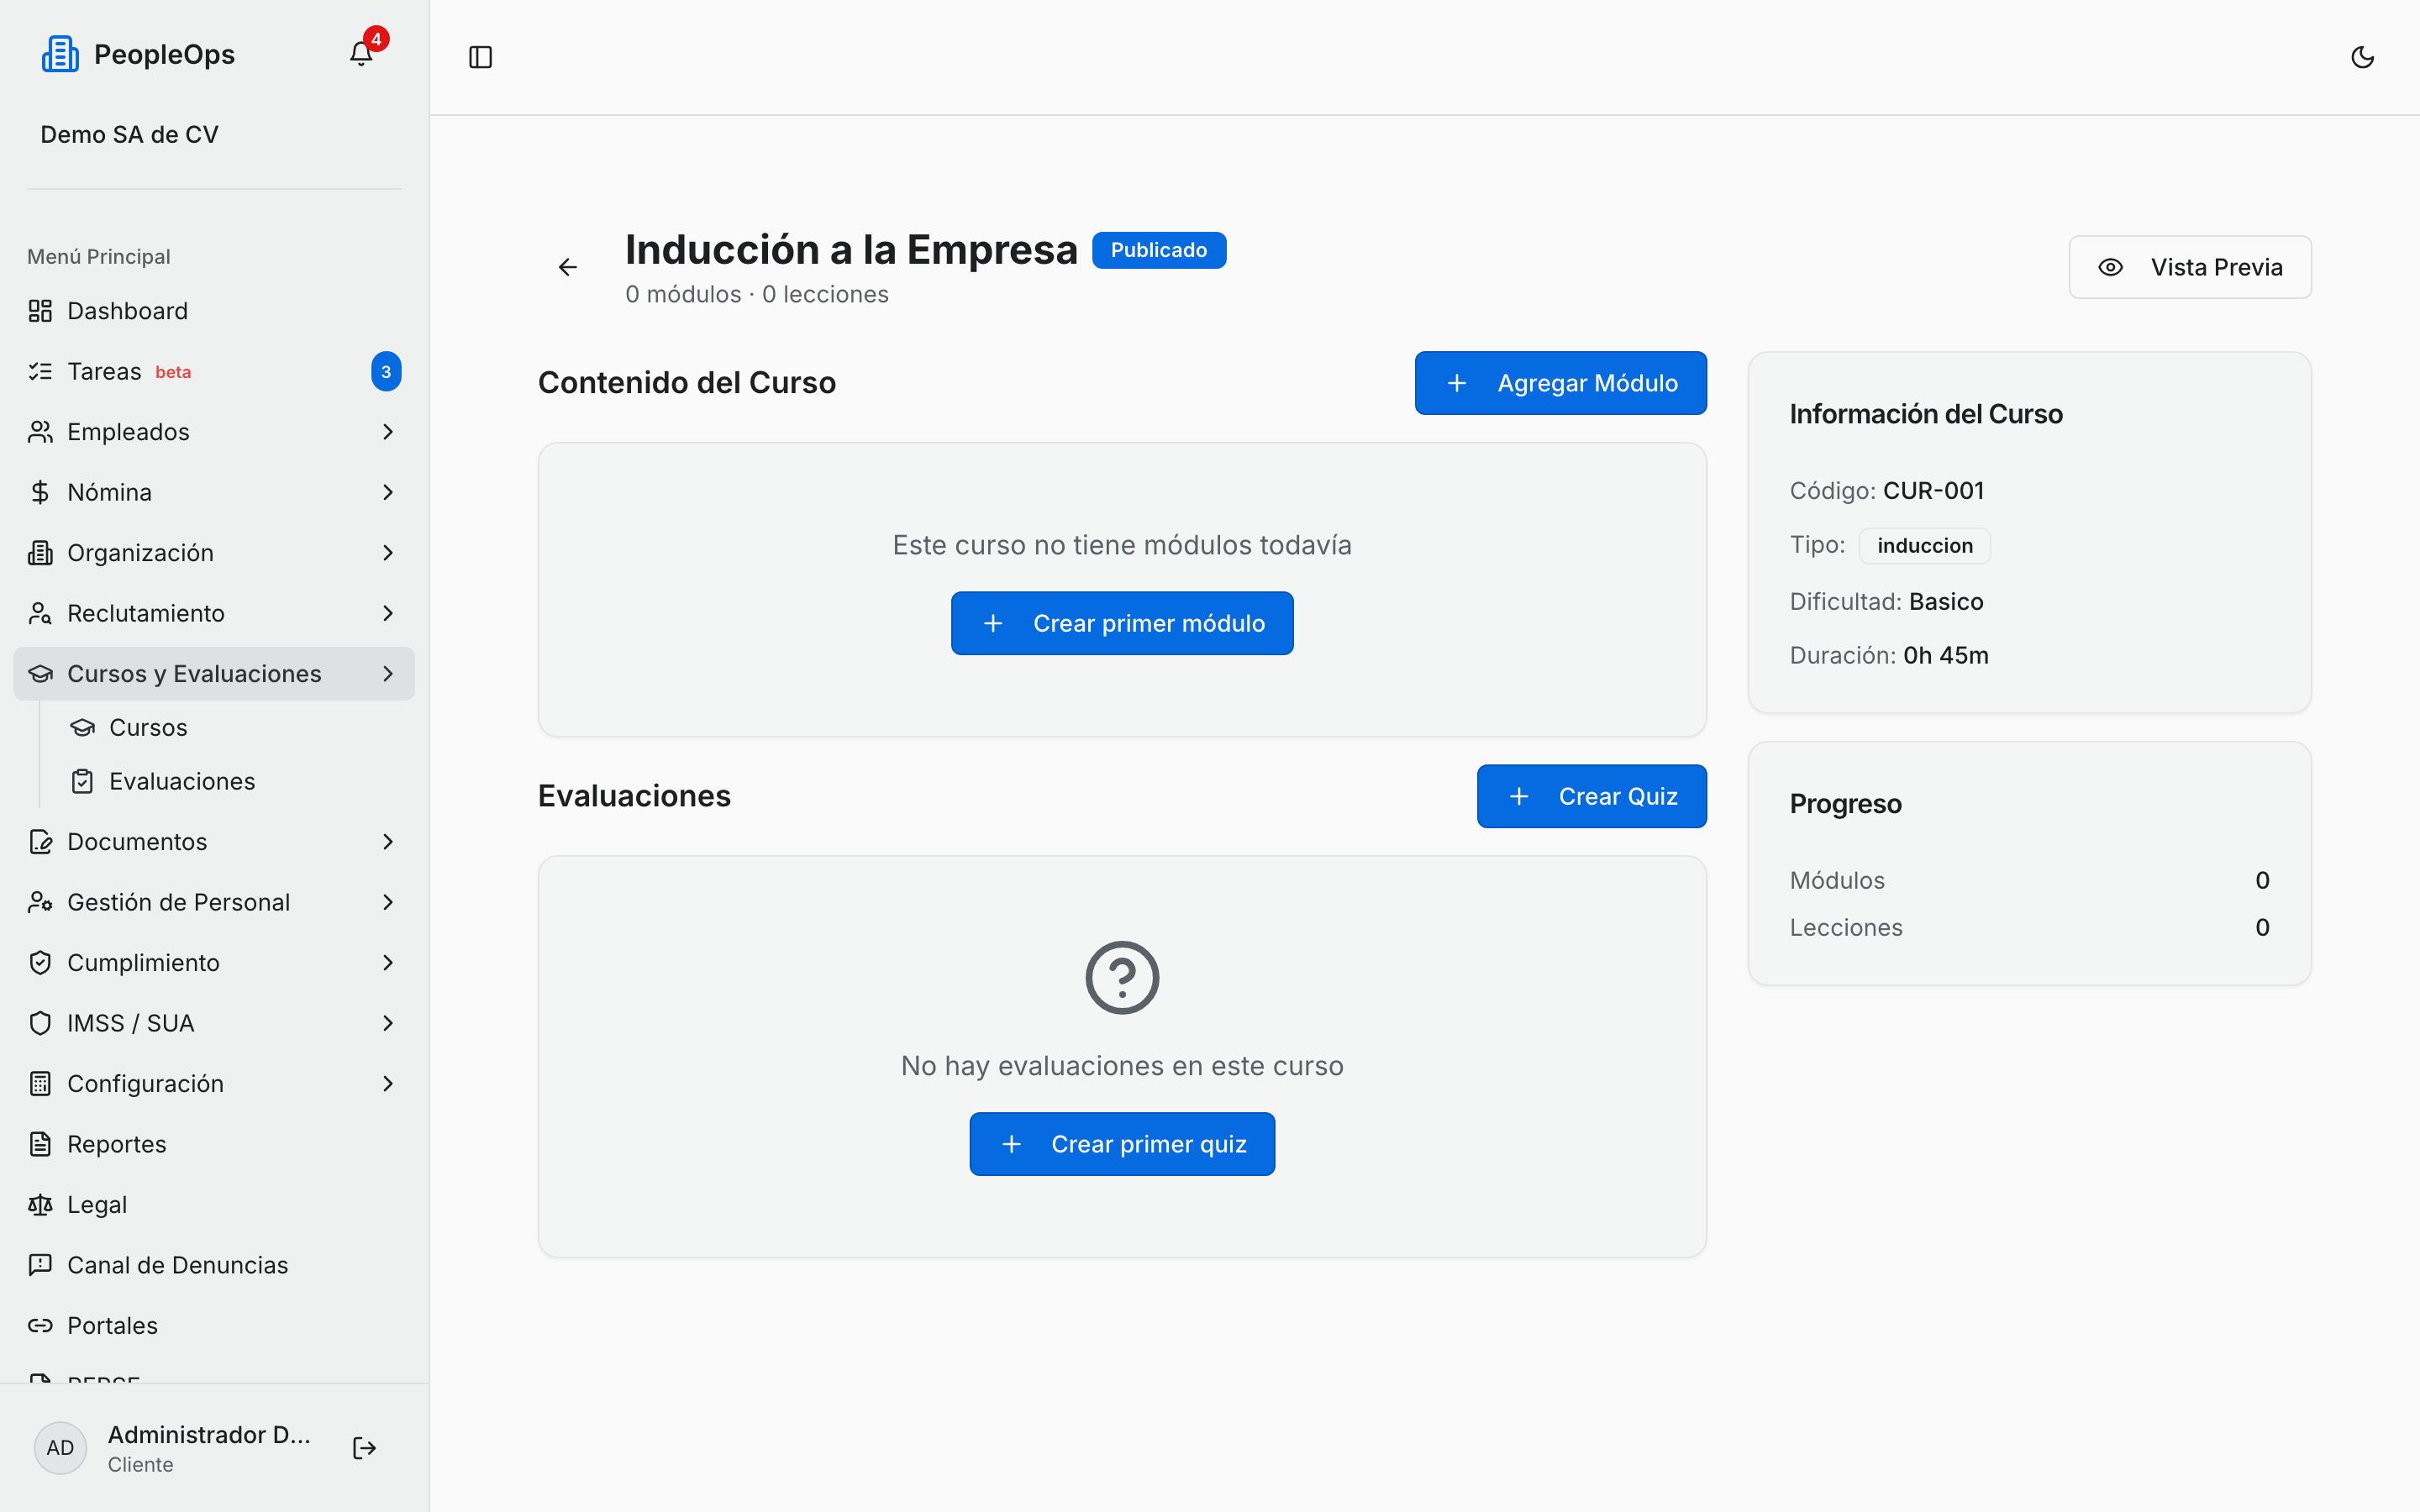Open the notifications bell

361,54
